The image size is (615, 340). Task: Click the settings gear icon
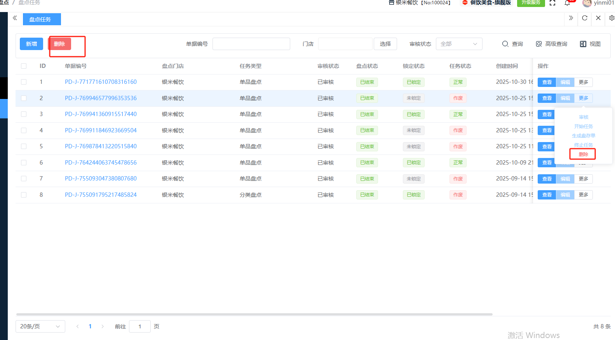pos(612,18)
